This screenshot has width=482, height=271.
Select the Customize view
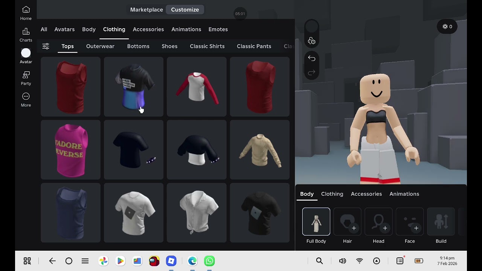[185, 10]
